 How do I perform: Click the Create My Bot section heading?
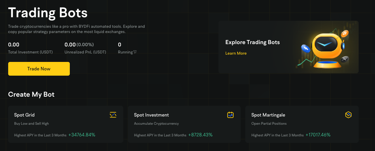pos(31,94)
